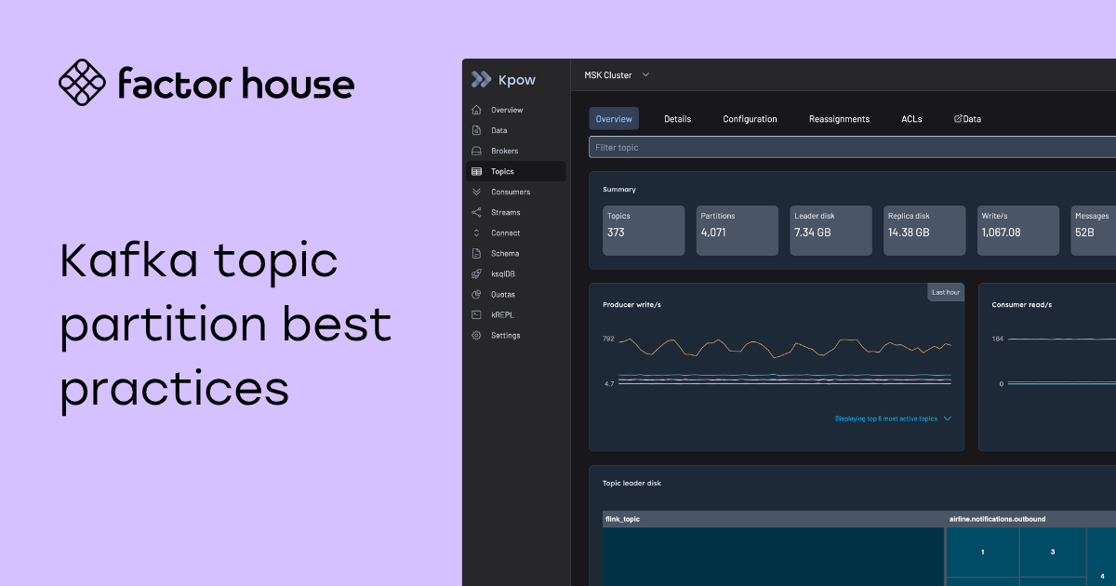The image size is (1116, 586).
Task: Select Topics in the sidebar
Action: tap(516, 171)
